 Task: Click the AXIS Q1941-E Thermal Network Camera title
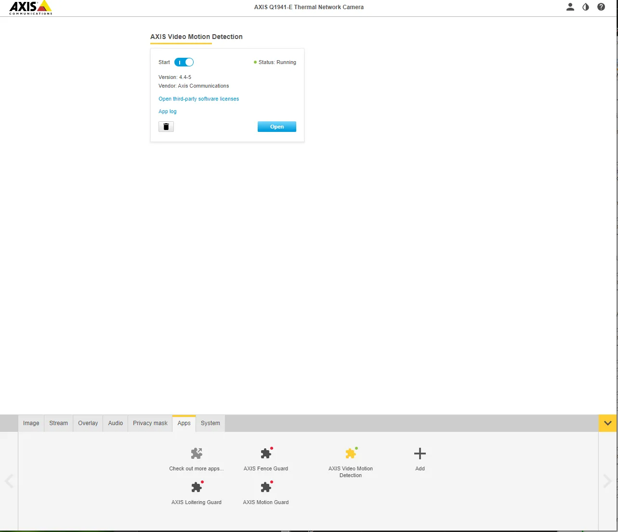coord(309,7)
